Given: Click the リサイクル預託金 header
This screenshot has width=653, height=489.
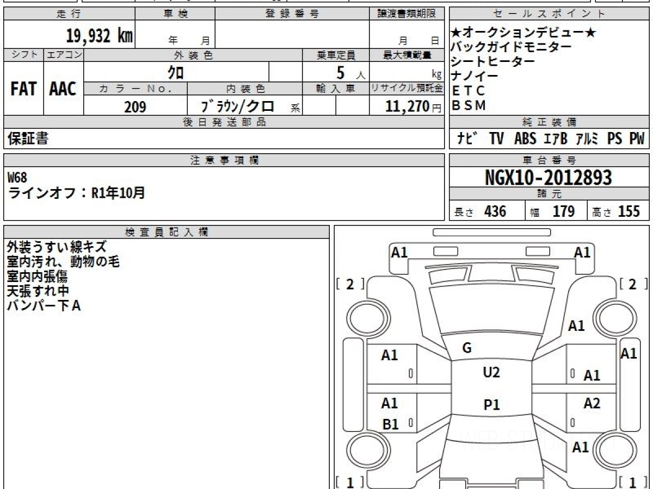Looking at the screenshot, I should 406,89.
